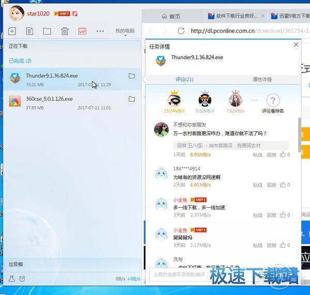Click the lab flask icon at bottom left
Image resolution: width=310 pixels, height=295 pixels.
(x=12, y=278)
